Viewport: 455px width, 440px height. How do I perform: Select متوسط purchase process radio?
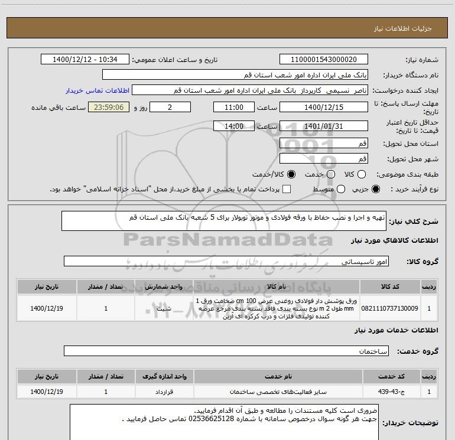(341, 189)
